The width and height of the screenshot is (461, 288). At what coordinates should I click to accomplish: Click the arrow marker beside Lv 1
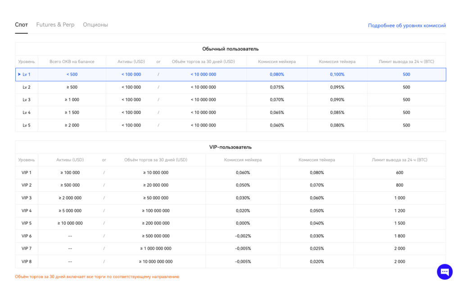click(19, 74)
